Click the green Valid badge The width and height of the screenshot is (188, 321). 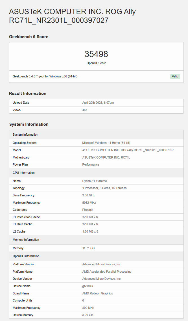(x=175, y=76)
